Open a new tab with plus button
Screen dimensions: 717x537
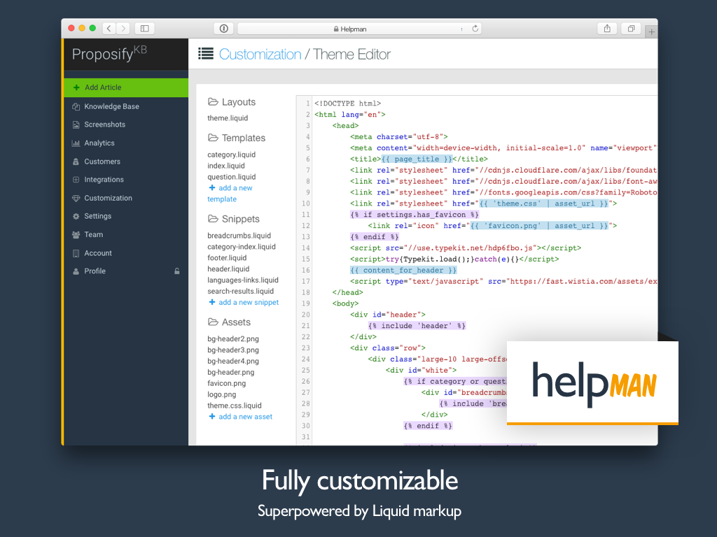point(652,31)
